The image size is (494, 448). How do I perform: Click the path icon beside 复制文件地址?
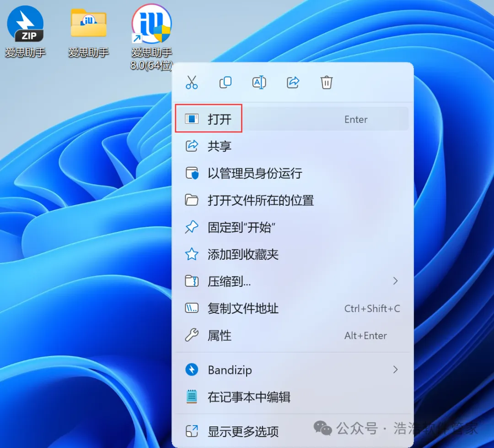coord(192,308)
